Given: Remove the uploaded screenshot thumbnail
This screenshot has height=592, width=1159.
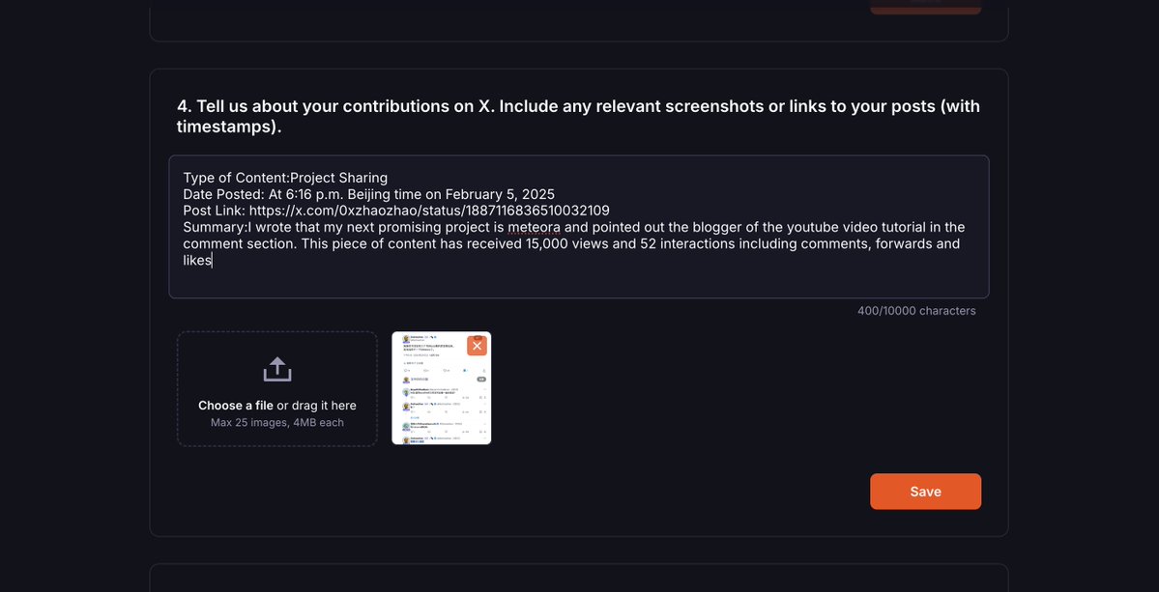Looking at the screenshot, I should coord(477,346).
